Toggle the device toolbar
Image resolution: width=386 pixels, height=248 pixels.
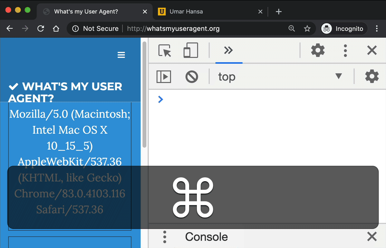[x=191, y=50]
